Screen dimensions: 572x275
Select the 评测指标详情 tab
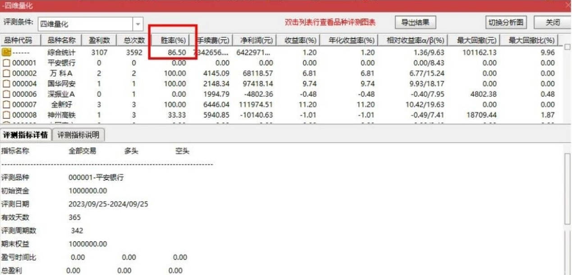26,135
